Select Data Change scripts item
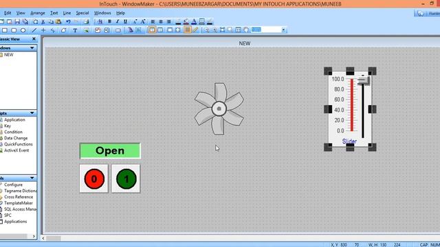The image size is (440, 247). [x=16, y=138]
